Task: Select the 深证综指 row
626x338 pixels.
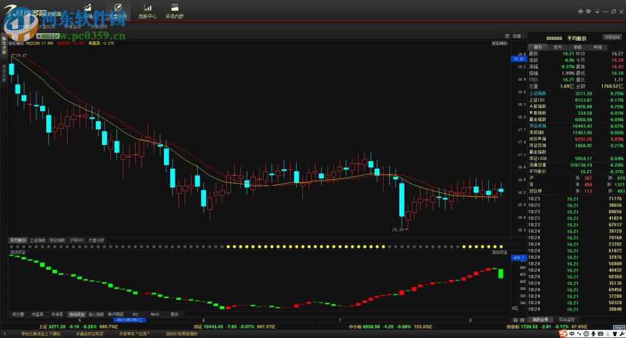Action: click(577, 146)
